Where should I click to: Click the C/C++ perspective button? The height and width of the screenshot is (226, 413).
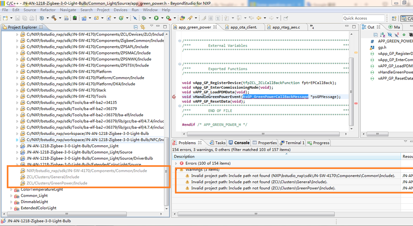[407, 19]
